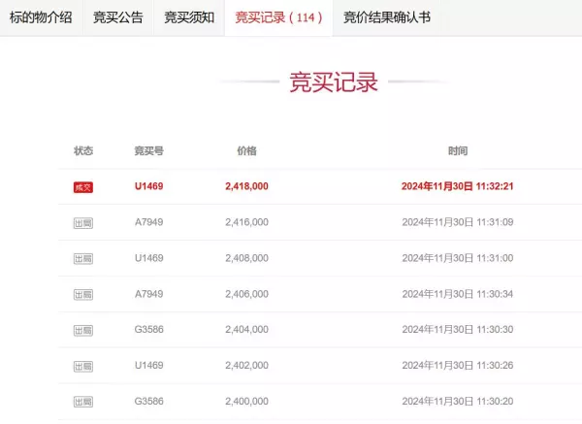
Task: Switch to the 竞买公告 tab
Action: click(x=118, y=17)
